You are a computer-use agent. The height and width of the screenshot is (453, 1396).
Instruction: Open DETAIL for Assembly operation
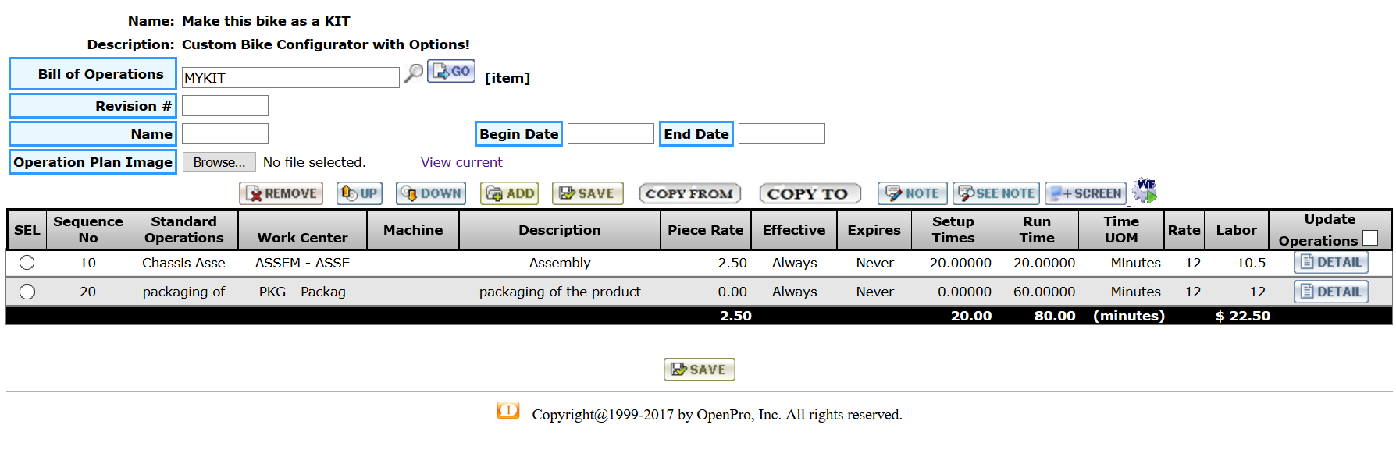[1331, 263]
